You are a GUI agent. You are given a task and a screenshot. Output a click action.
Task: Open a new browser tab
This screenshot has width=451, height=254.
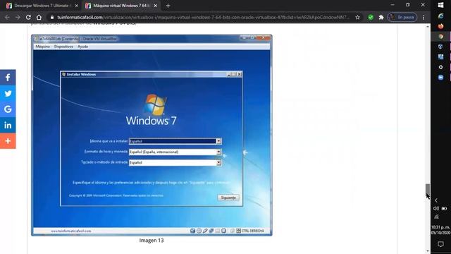click(168, 6)
